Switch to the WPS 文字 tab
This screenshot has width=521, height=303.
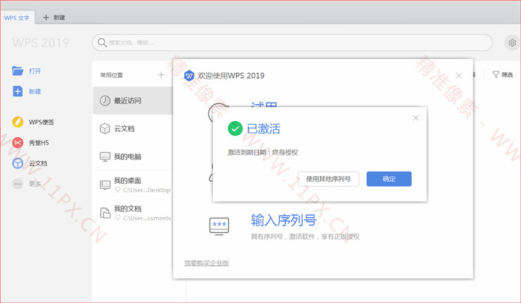click(x=17, y=18)
